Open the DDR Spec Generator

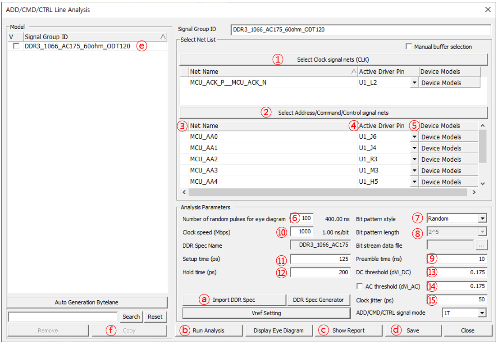318,300
